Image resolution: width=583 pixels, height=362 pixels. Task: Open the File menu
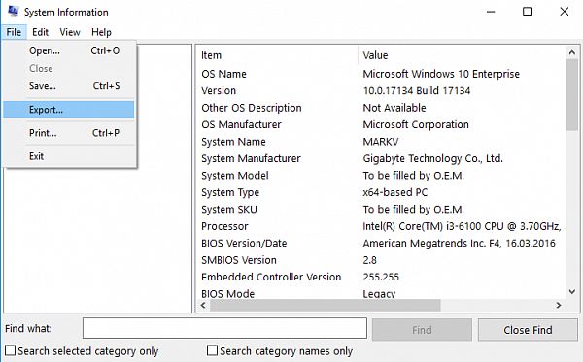coord(14,32)
